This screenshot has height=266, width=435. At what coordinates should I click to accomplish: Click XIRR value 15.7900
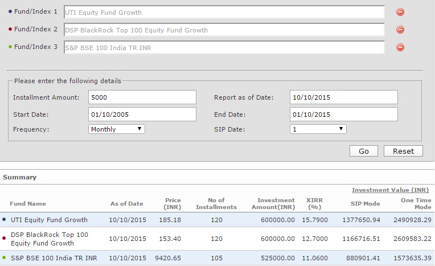(315, 220)
